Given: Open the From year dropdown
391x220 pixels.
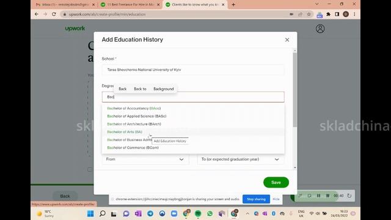Looking at the screenshot, I should click(x=145, y=159).
